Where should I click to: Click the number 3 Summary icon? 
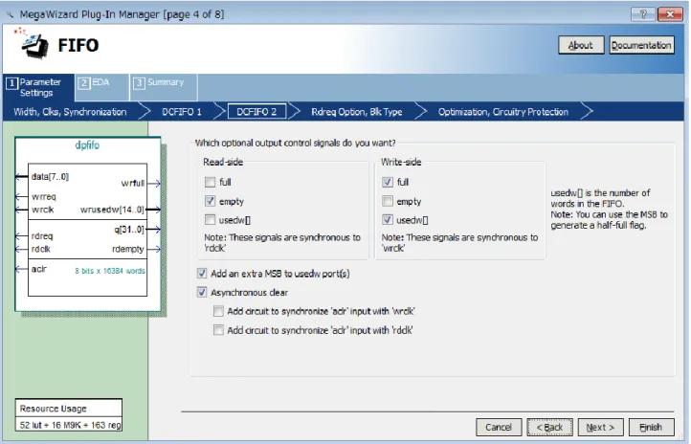click(x=139, y=83)
